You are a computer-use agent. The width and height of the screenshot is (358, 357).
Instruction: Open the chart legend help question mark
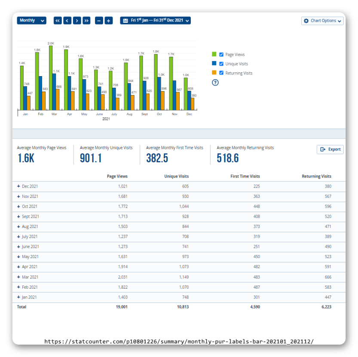[215, 83]
